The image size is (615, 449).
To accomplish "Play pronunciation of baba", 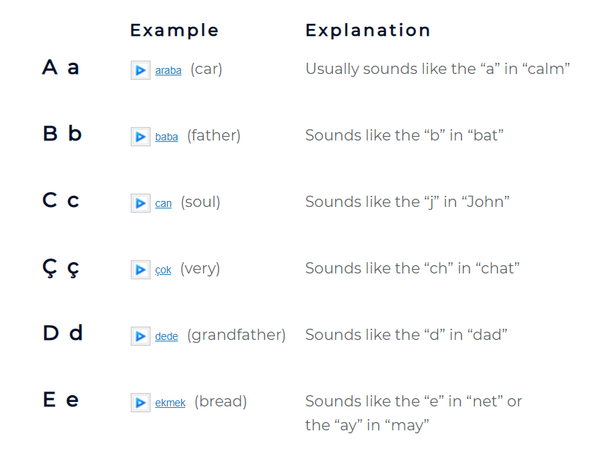I will [140, 137].
